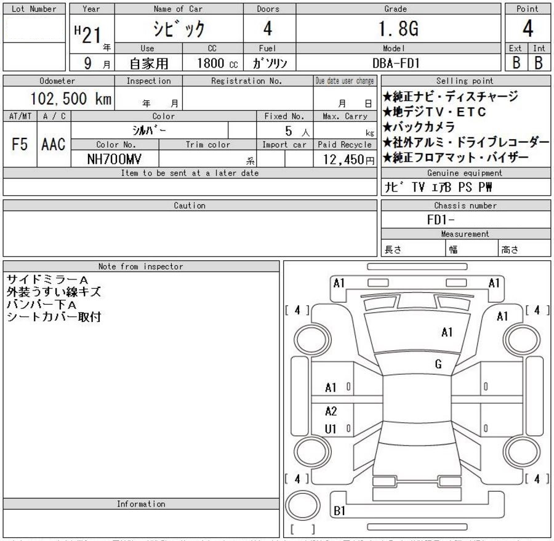Click the color value シルバー
554x541 pixels.
click(x=149, y=130)
